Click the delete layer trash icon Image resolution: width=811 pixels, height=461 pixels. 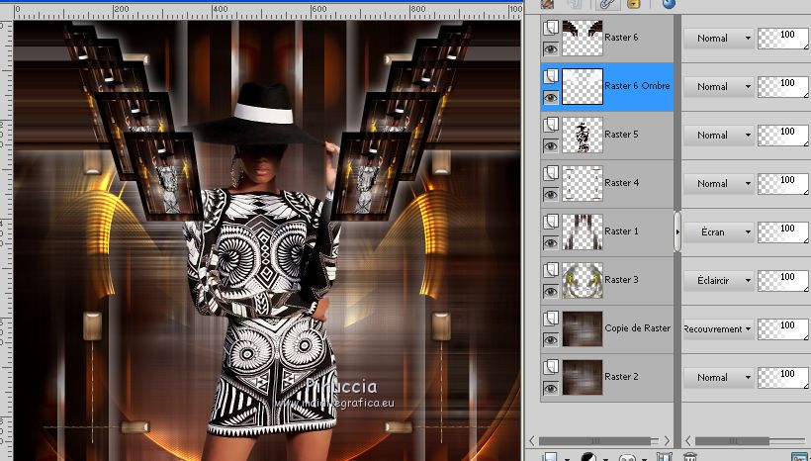[x=690, y=457]
